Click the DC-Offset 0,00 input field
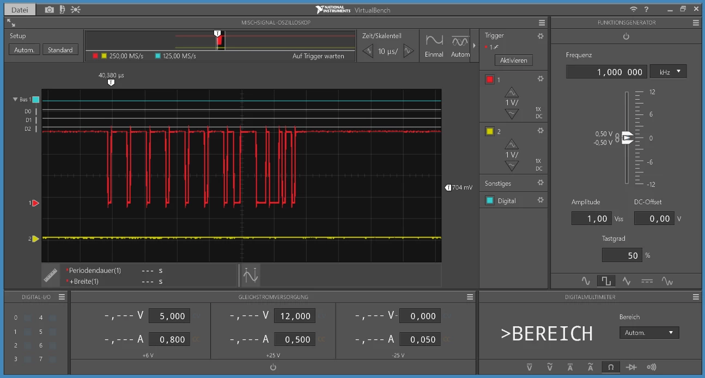 click(654, 218)
